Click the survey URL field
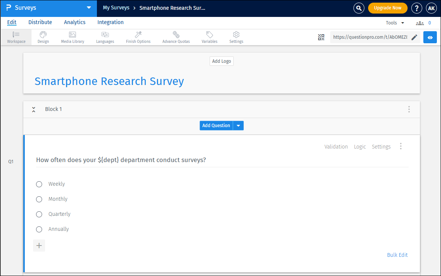Screen dimensions: 441x276 370,37
